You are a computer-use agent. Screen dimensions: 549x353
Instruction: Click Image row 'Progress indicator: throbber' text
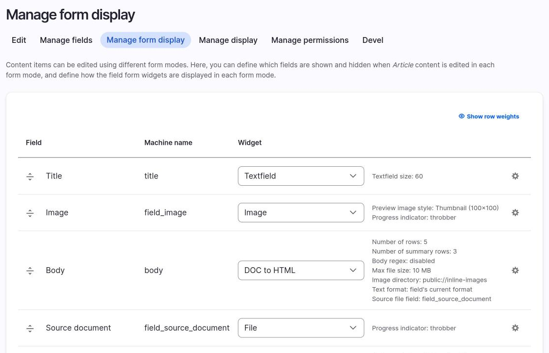click(x=414, y=217)
